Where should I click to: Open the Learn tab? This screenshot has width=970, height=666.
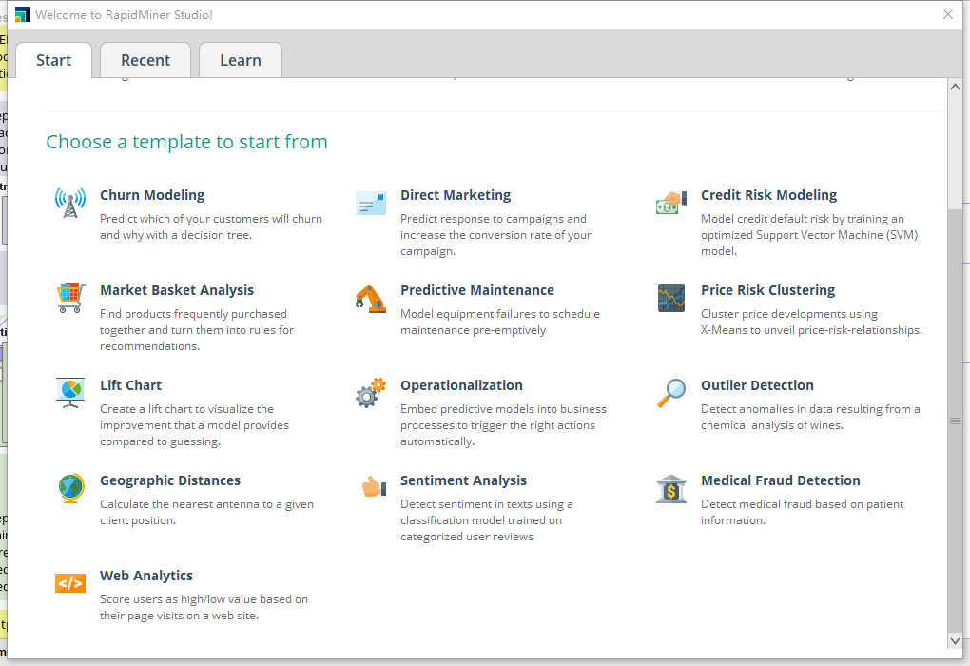click(x=241, y=60)
